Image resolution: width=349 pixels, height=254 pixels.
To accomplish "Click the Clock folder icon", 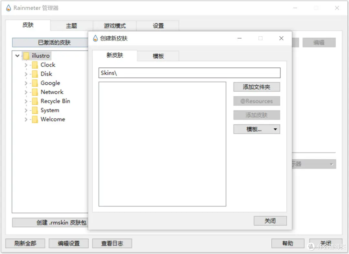I will click(x=35, y=65).
